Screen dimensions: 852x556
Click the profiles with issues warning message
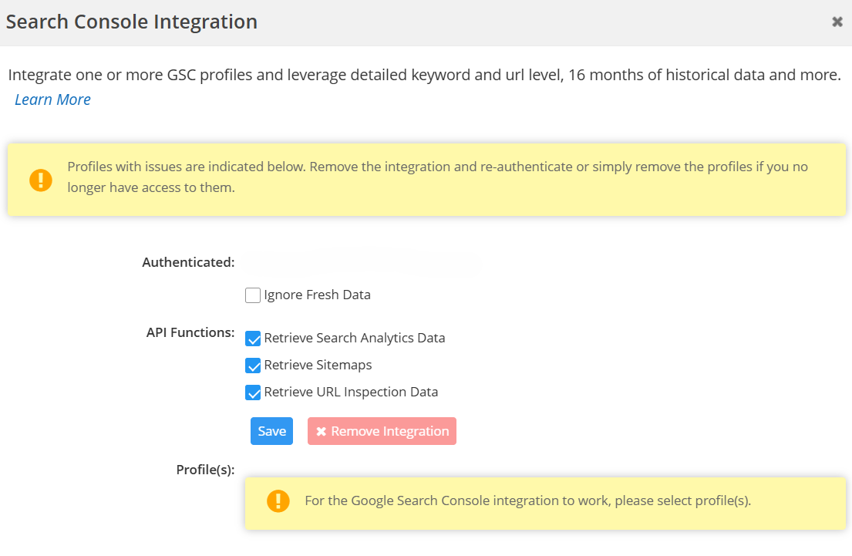(437, 177)
